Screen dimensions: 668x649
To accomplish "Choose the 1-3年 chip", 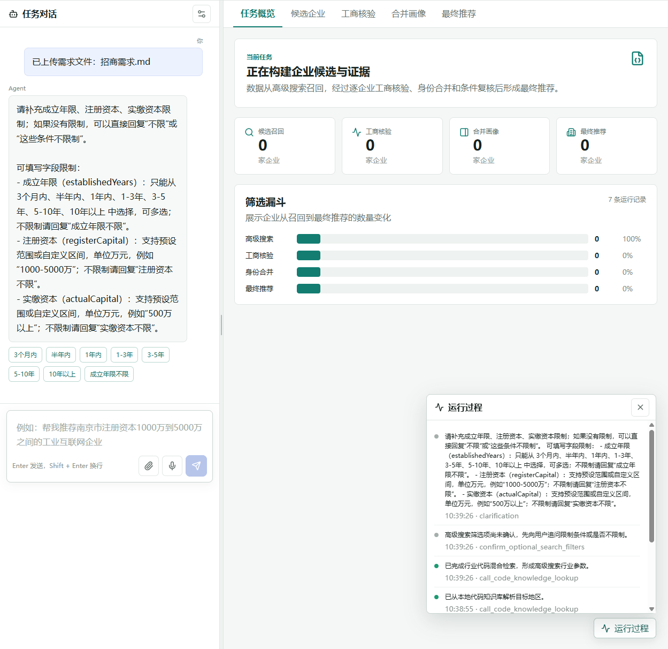I will click(125, 355).
